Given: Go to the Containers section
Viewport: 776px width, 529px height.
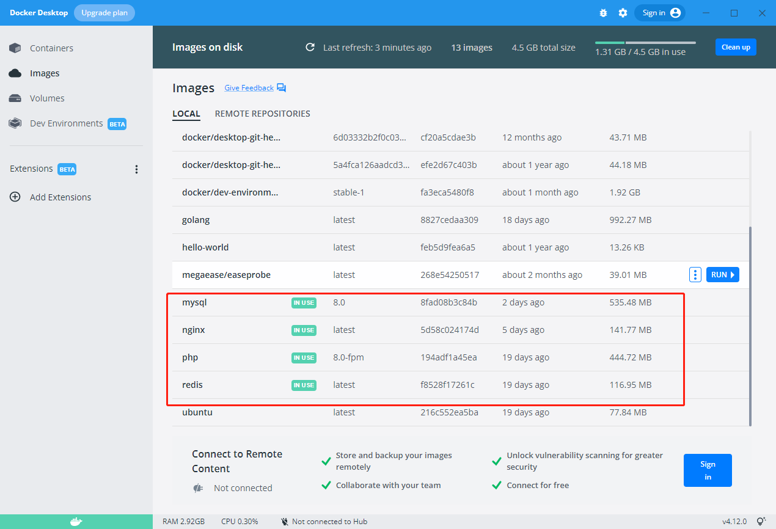Looking at the screenshot, I should [x=51, y=48].
